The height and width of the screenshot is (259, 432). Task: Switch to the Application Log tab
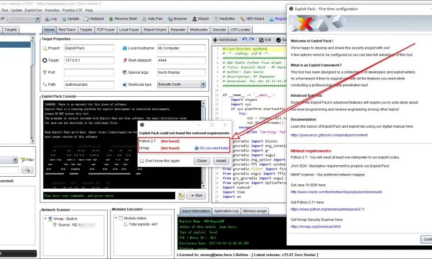[226, 211]
